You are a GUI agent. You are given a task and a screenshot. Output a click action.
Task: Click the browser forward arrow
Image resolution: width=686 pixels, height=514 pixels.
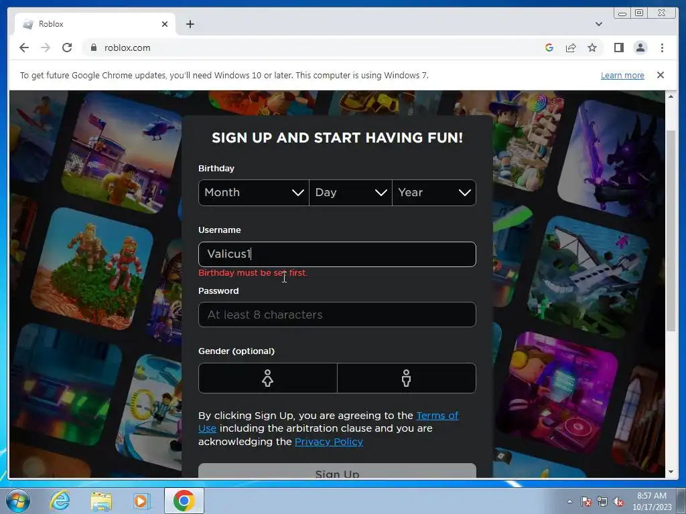coord(46,48)
